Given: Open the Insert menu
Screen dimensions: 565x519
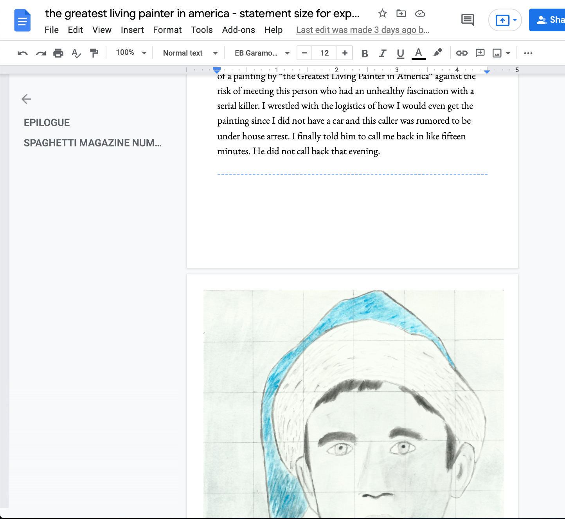Looking at the screenshot, I should (132, 30).
